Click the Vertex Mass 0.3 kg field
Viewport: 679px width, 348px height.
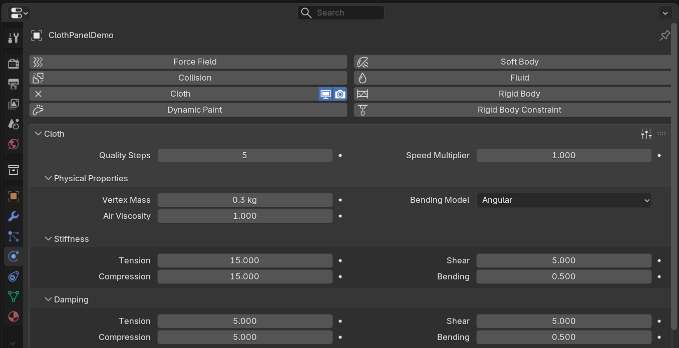[x=245, y=200]
